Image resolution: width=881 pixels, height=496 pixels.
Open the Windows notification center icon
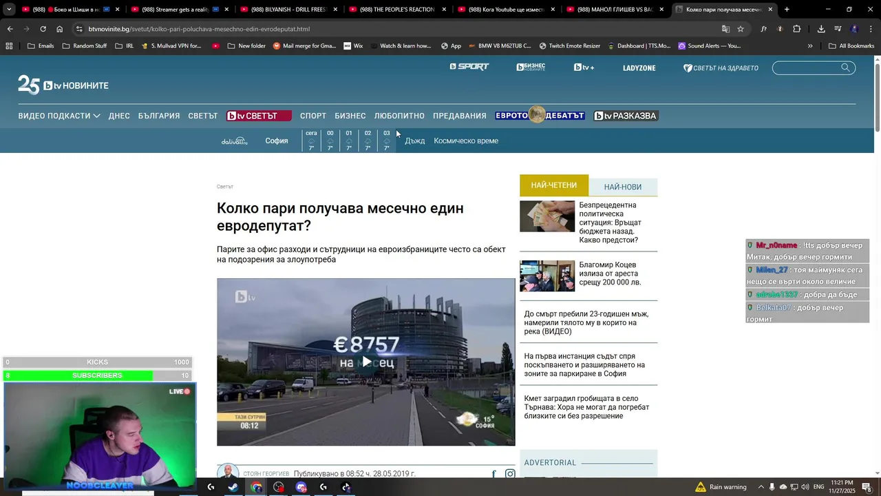click(x=867, y=487)
